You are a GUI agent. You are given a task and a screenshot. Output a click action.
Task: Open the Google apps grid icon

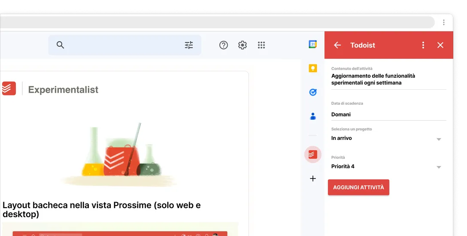click(x=261, y=45)
